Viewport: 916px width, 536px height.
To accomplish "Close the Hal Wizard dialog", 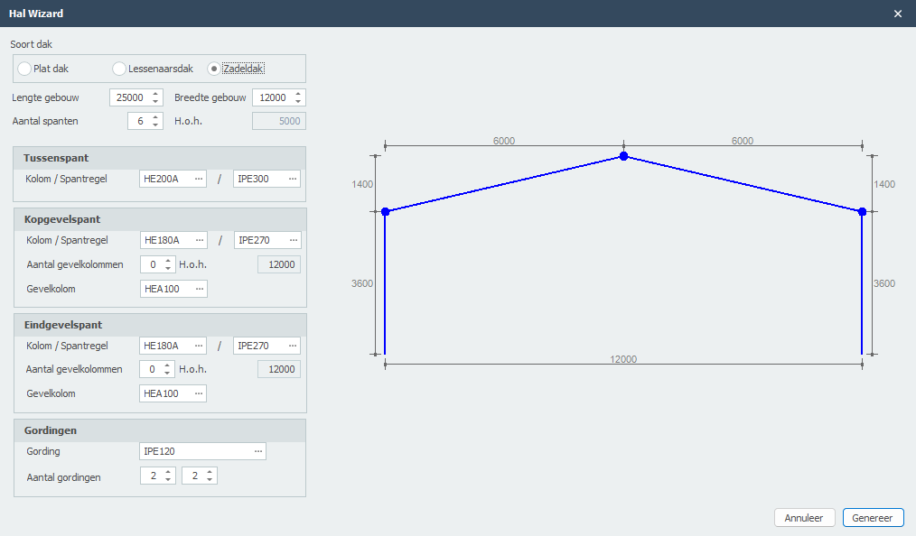I will pos(897,14).
